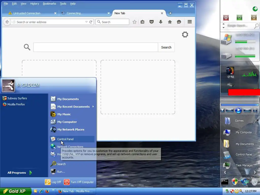Open the Downloads arrow icon in Firefox
The height and width of the screenshot is (195, 260).
click(x=160, y=22)
